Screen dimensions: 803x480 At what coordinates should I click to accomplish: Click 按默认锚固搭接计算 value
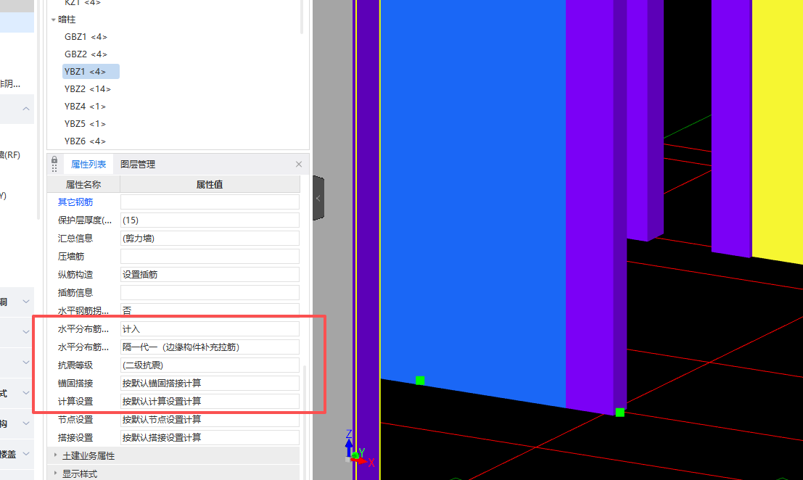pyautogui.click(x=210, y=384)
